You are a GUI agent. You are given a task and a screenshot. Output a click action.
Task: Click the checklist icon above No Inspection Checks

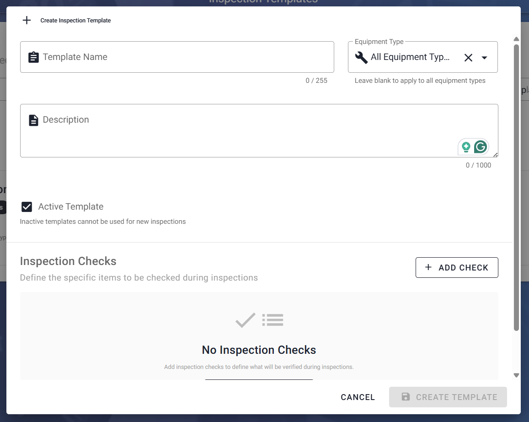coord(259,320)
